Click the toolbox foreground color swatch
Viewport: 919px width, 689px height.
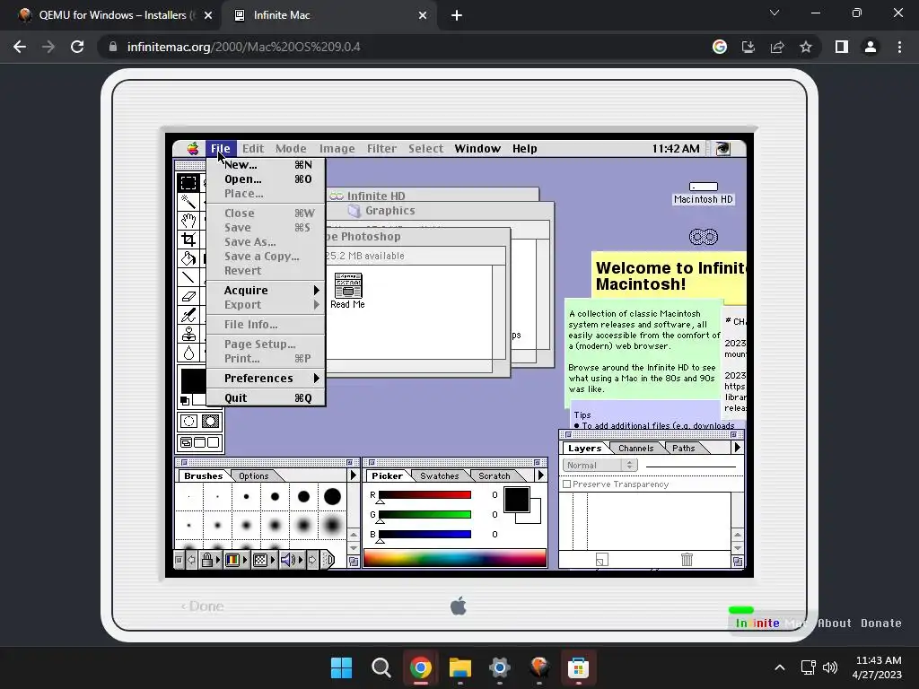192,380
